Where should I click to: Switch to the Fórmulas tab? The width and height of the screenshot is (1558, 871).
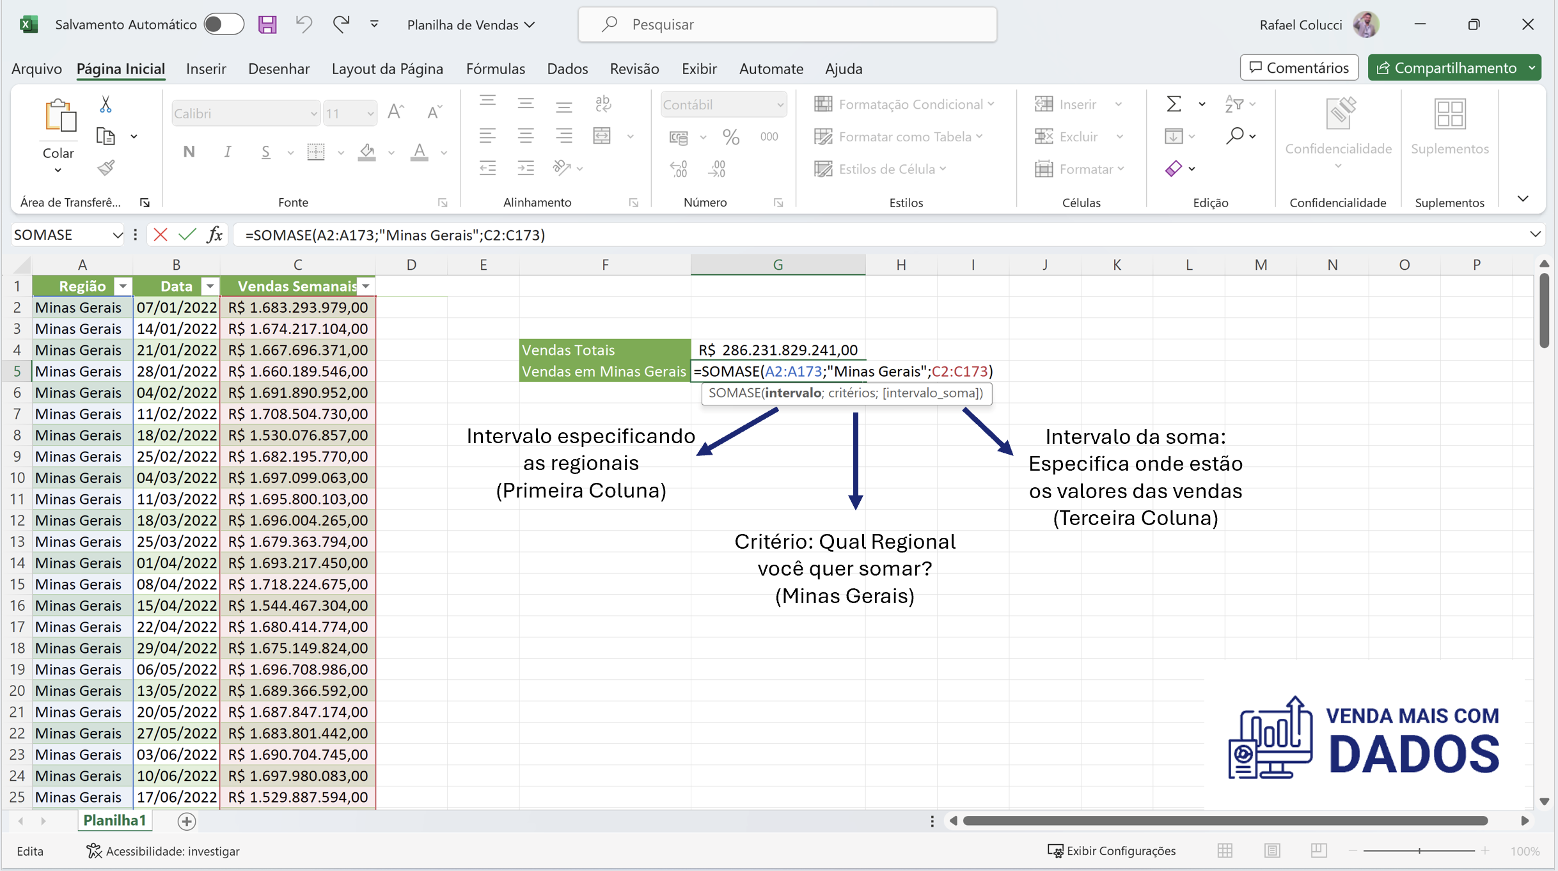click(496, 68)
